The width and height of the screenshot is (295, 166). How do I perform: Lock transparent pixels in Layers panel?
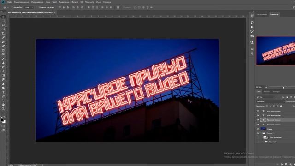(267, 106)
